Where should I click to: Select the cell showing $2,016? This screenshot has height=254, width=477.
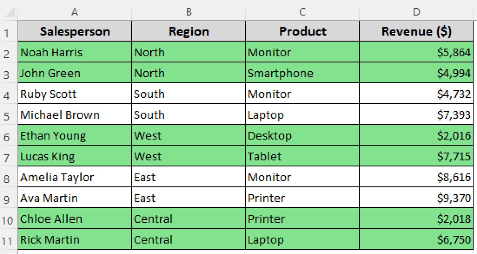pyautogui.click(x=416, y=135)
